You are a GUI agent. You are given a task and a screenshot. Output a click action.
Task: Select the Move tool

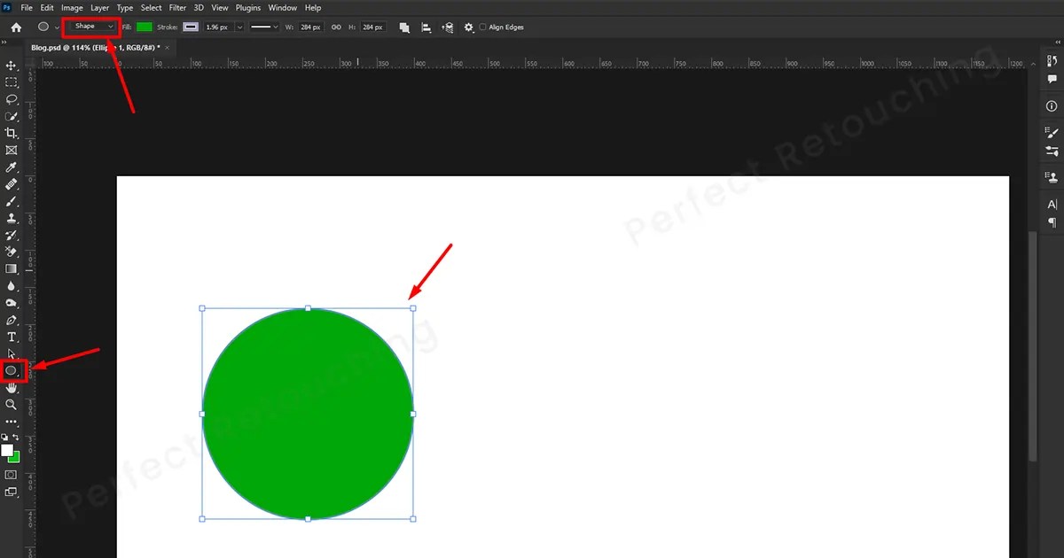[x=12, y=65]
